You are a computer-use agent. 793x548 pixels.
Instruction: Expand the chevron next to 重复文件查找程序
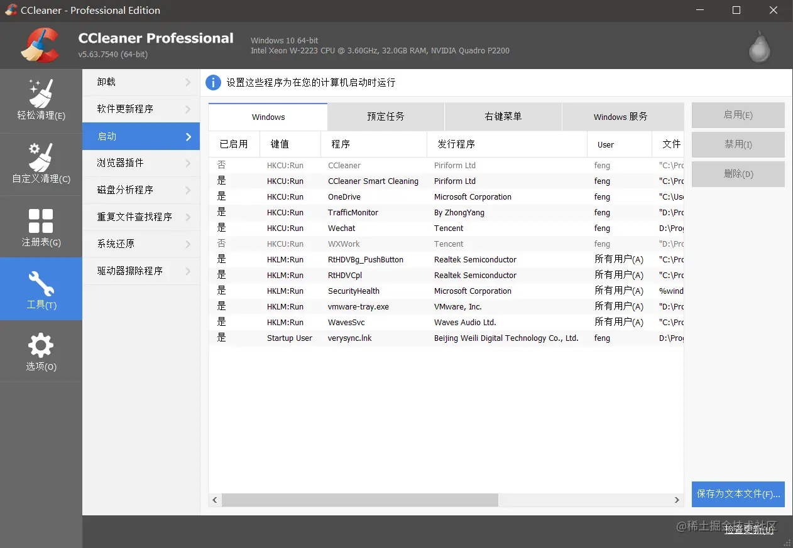[188, 217]
